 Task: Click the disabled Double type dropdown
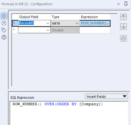[x=65, y=30]
